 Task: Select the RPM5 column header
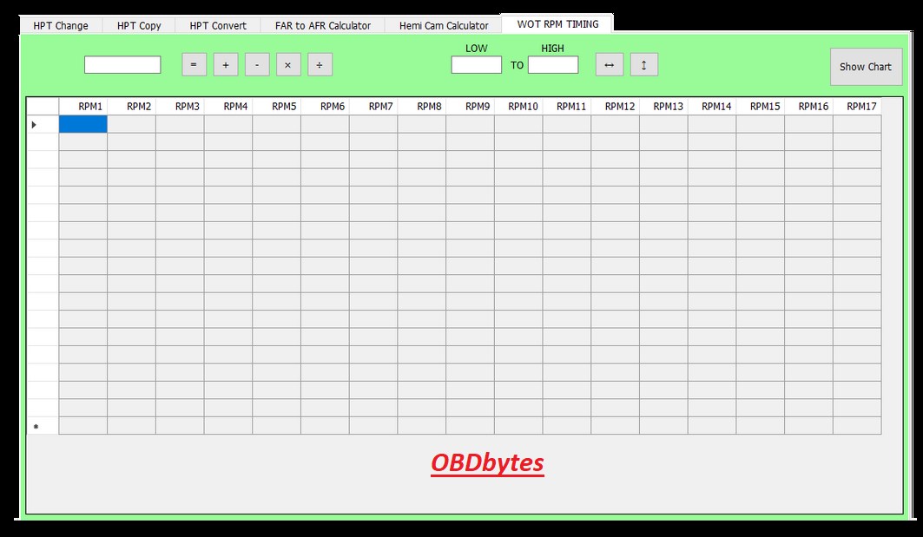point(284,106)
